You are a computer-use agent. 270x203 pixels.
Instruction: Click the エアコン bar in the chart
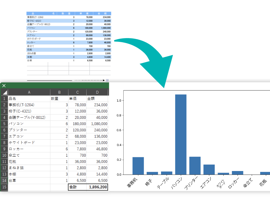tap(209, 169)
